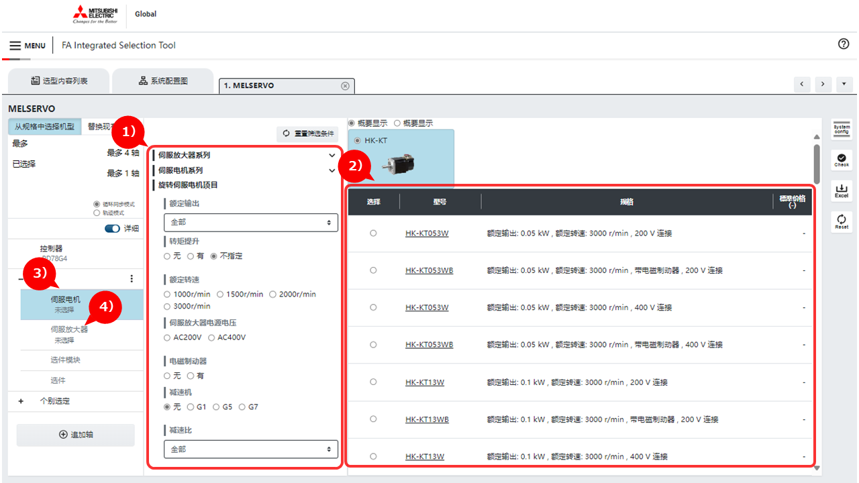Select the G5 reducer option

[216, 407]
